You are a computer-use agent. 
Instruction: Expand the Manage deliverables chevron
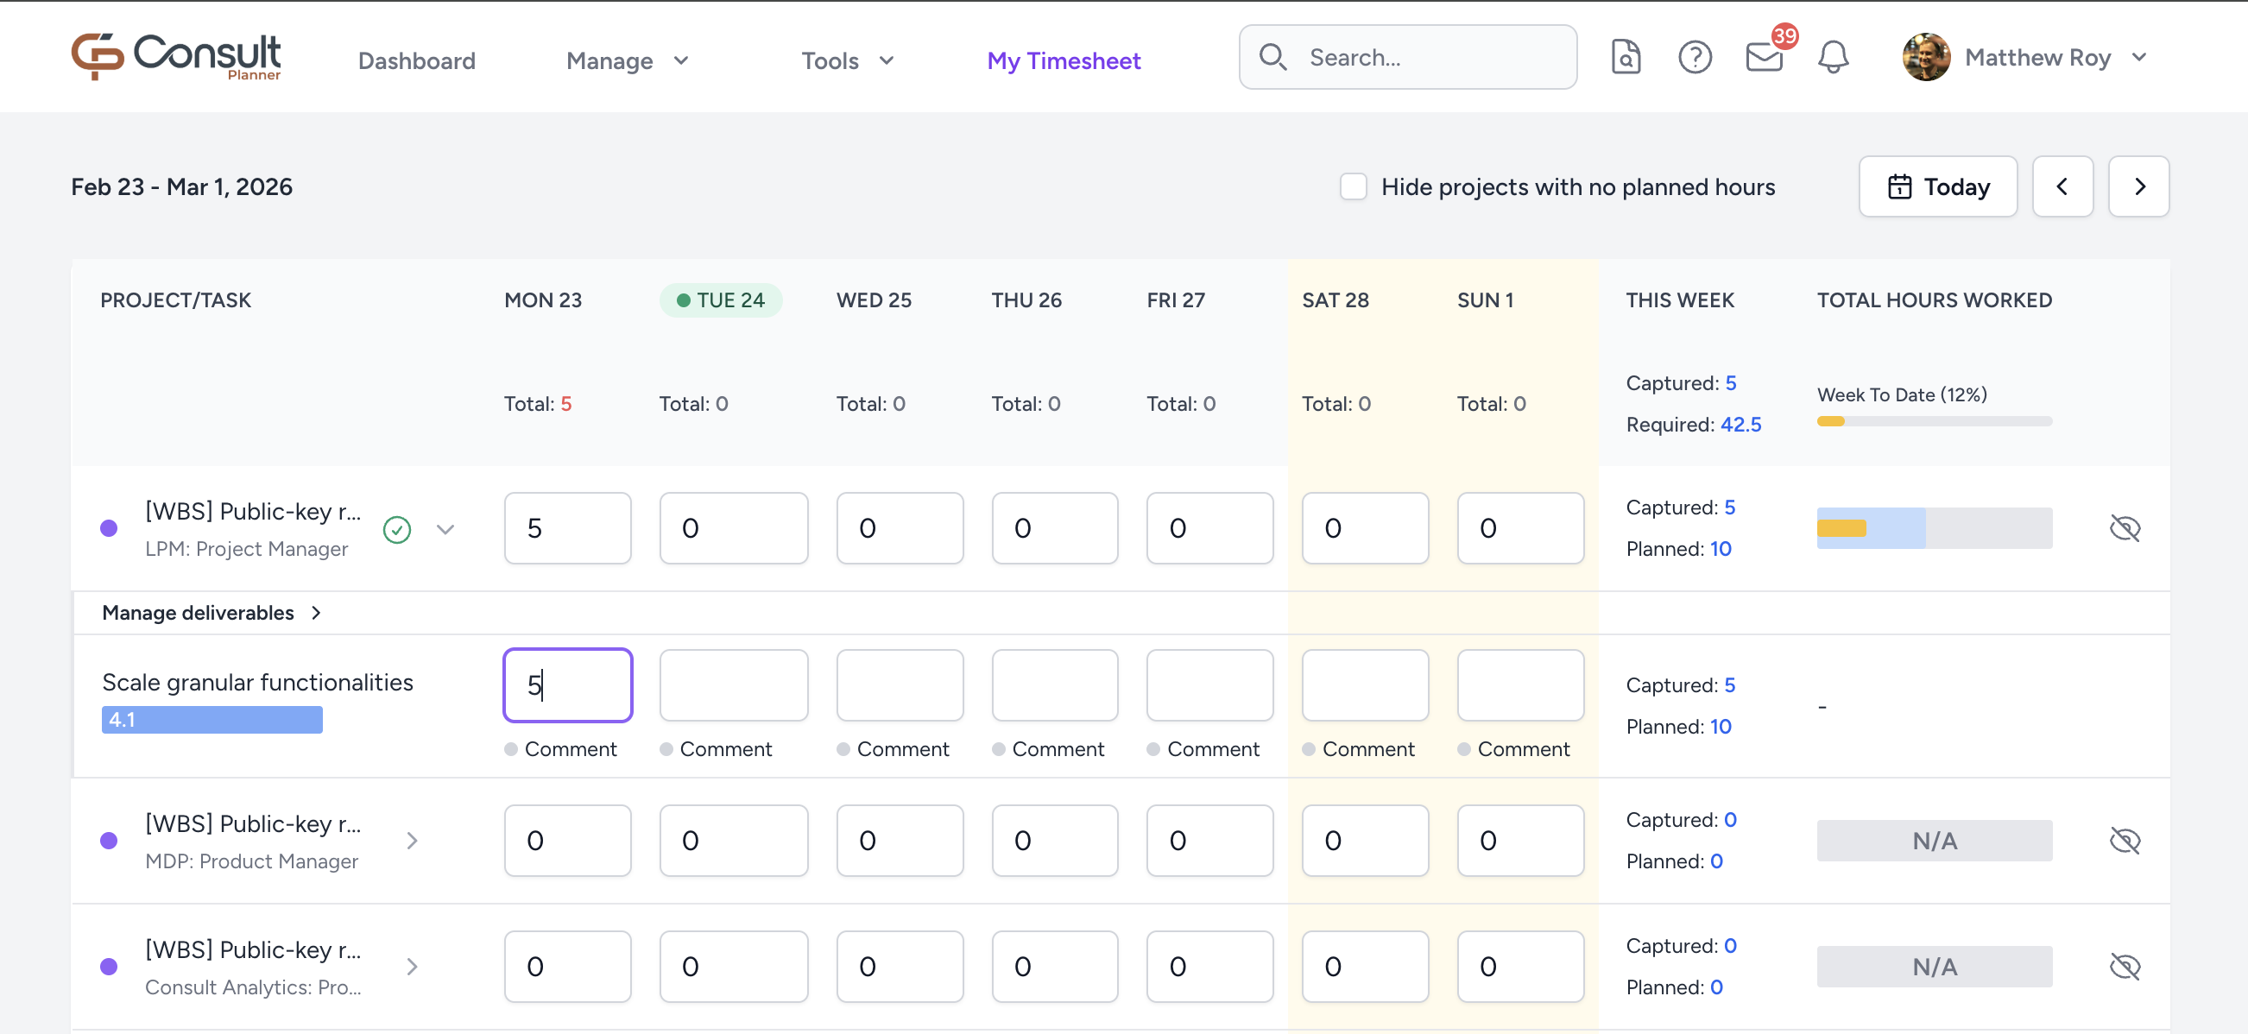pos(316,614)
